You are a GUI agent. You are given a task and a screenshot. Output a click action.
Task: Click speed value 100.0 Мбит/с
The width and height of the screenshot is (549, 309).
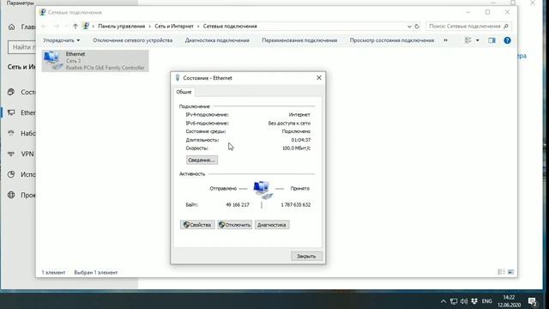tap(296, 148)
